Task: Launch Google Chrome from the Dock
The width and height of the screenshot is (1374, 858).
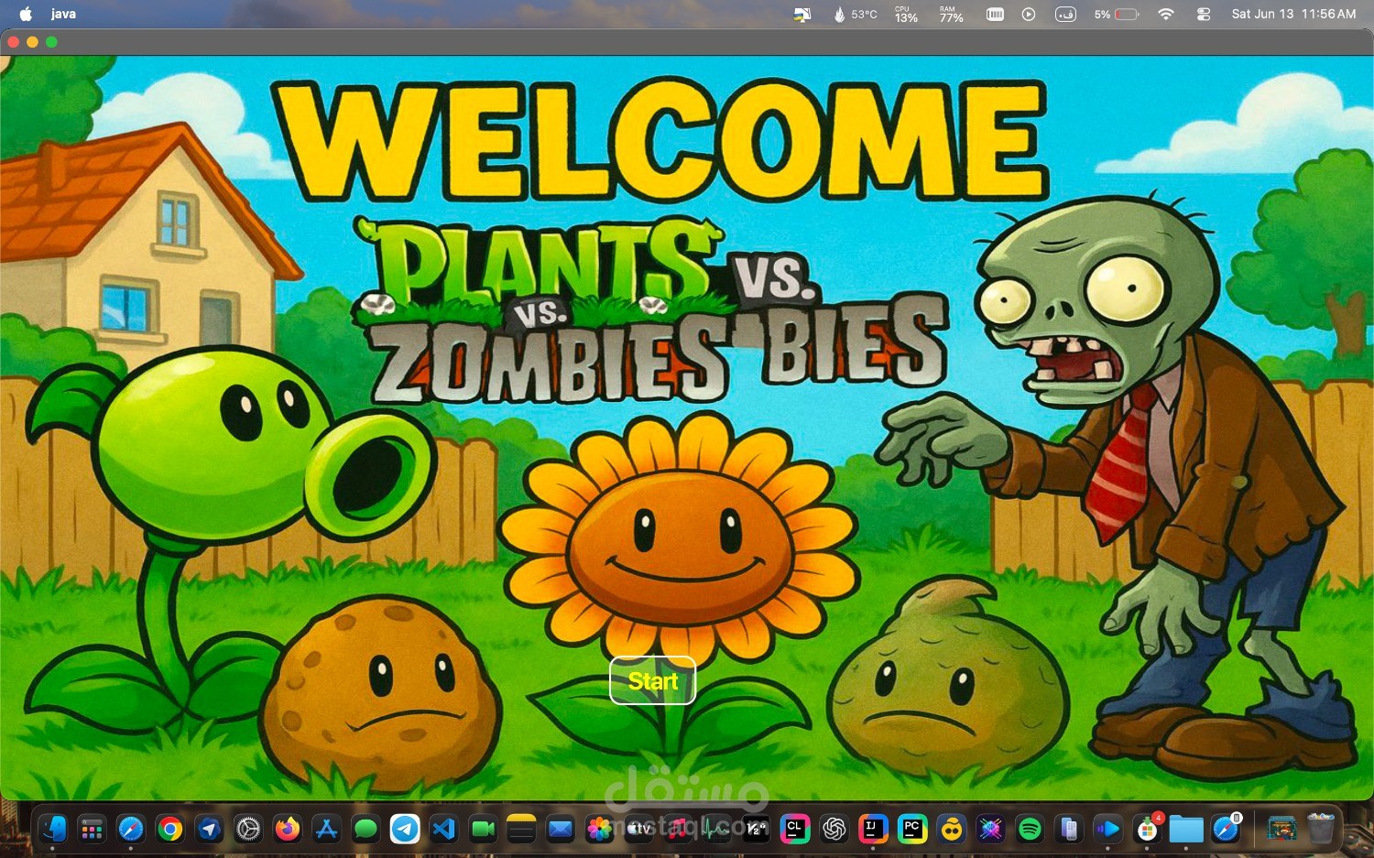Action: click(x=169, y=830)
